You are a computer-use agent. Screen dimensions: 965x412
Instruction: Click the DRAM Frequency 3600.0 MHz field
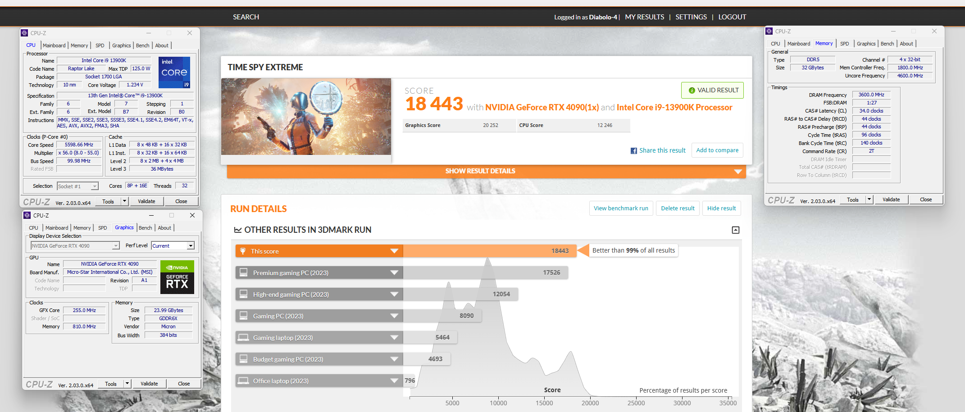point(871,95)
